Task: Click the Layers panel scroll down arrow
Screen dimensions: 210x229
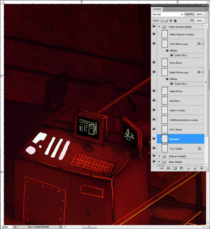Action: (206, 164)
